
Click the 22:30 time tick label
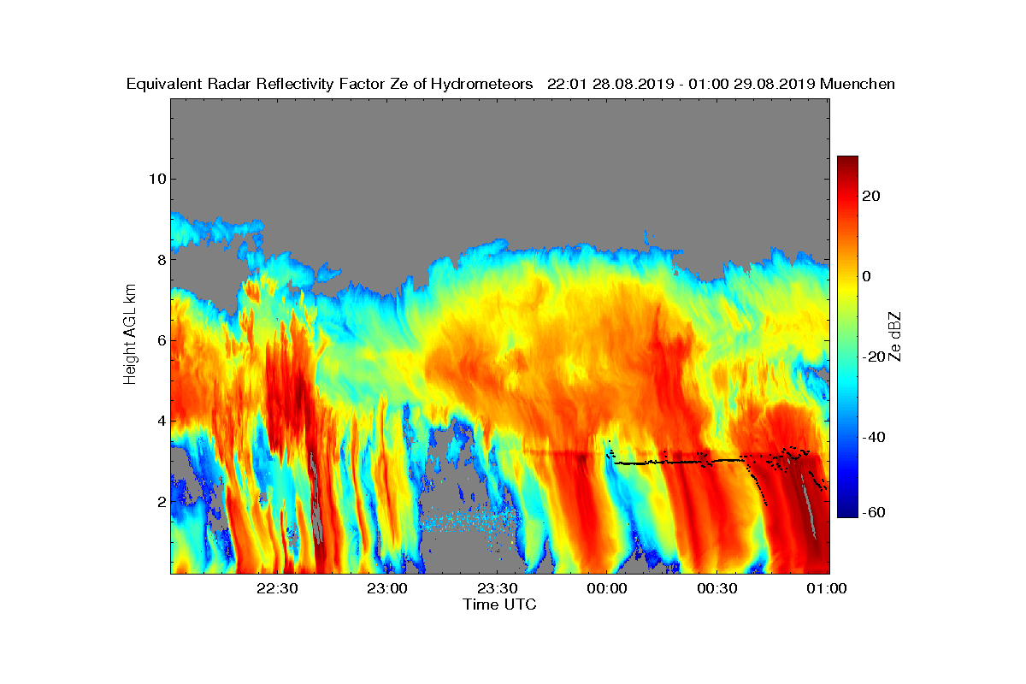(277, 589)
